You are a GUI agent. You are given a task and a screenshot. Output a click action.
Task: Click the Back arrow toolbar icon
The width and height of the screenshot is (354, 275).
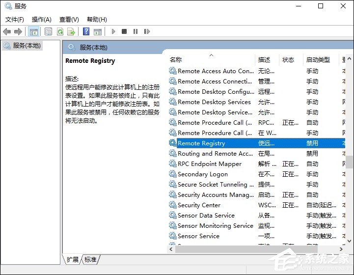point(7,31)
